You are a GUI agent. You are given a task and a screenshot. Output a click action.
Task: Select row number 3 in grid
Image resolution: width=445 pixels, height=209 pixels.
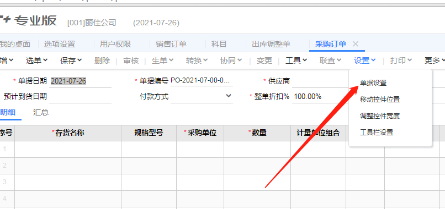(x=5, y=182)
